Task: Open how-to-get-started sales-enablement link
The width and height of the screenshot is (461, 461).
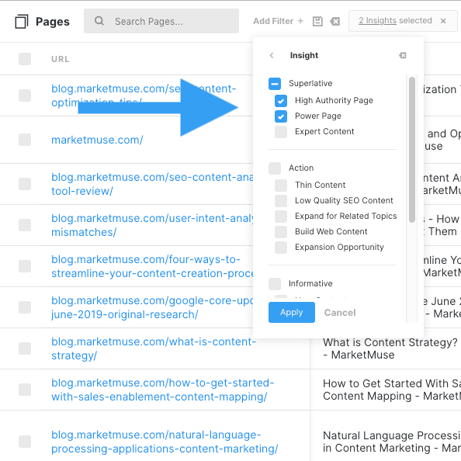Action: pyautogui.click(x=162, y=390)
